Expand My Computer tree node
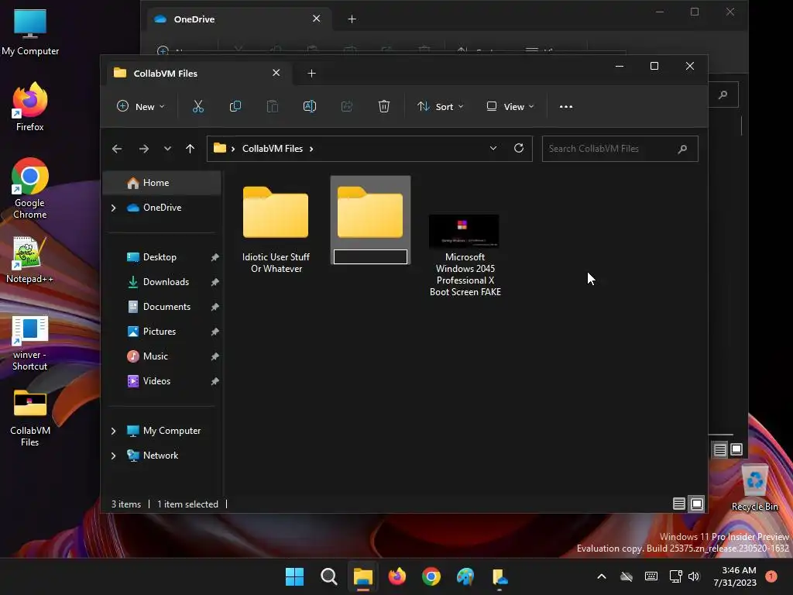Screen dimensions: 793x595 [x=113, y=431]
